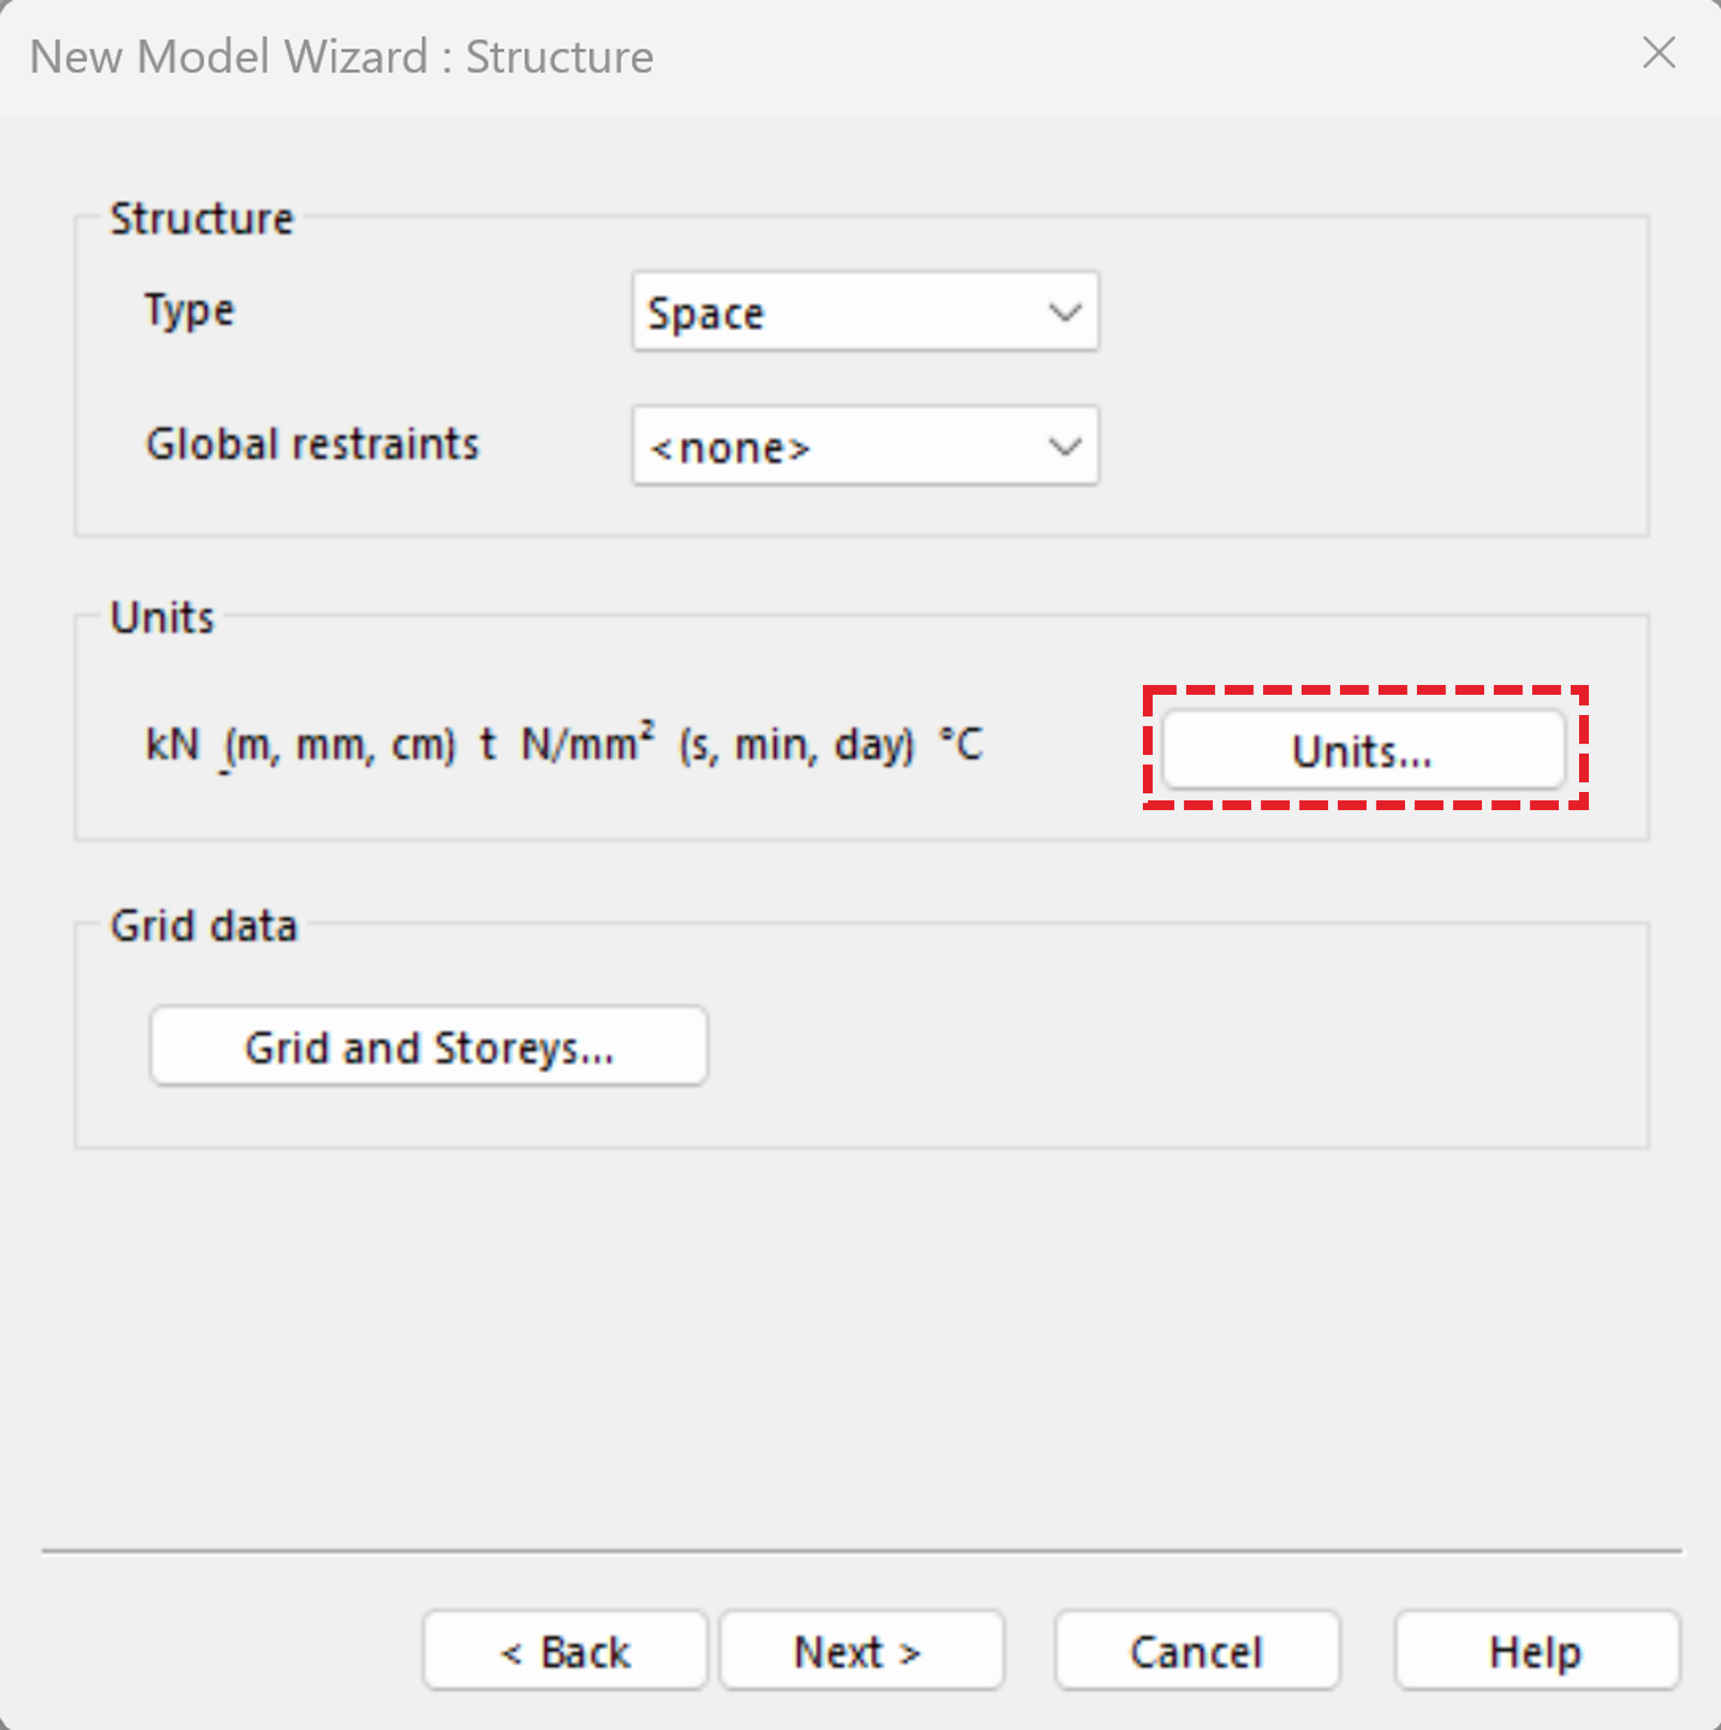Viewport: 1721px width, 1730px height.
Task: Click the °C temperature unit text
Action: (x=962, y=743)
